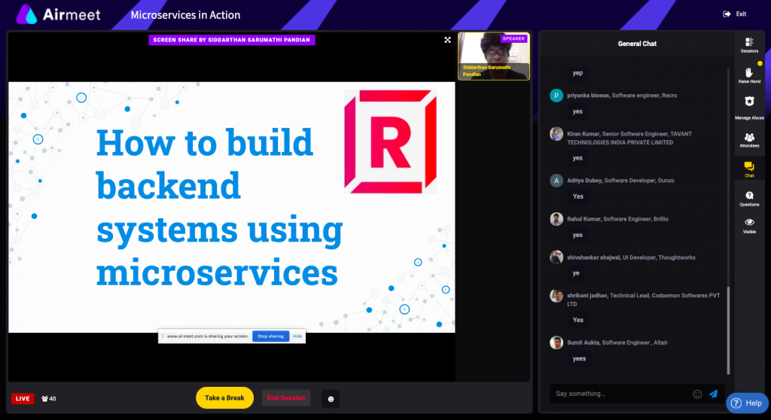Open the chat emoji picker

tap(697, 394)
